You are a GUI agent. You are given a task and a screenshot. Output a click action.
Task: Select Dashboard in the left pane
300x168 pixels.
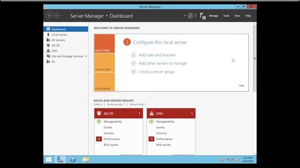coord(66,29)
